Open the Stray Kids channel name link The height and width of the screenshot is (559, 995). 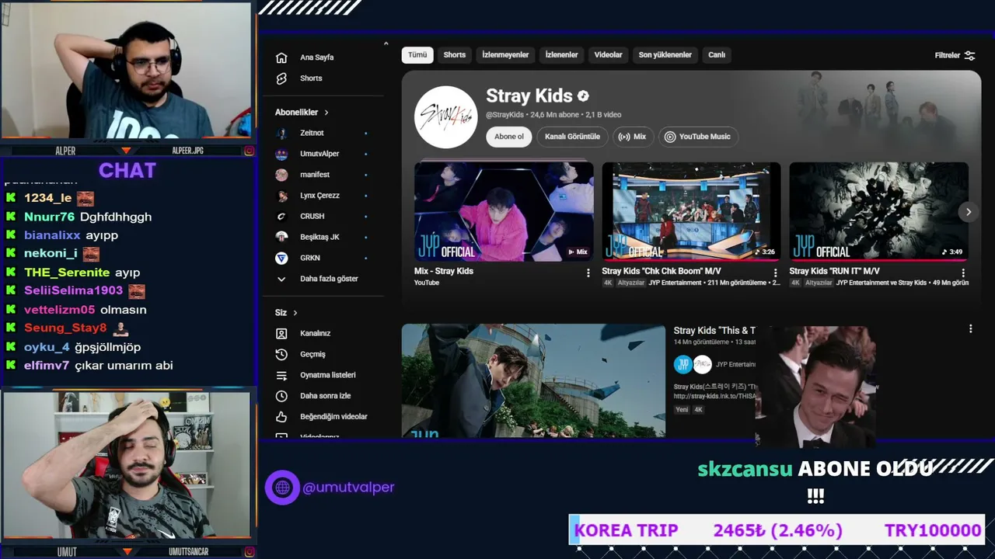pyautogui.click(x=529, y=96)
